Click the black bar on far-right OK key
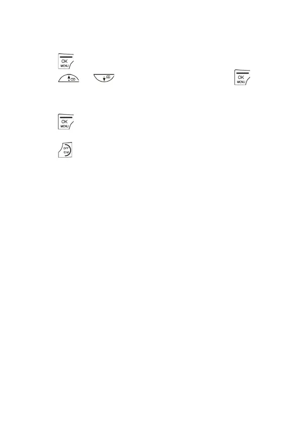Viewport: 300px width, 423px height. pos(243,73)
